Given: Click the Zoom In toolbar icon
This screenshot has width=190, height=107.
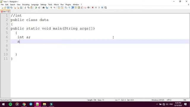Looking at the screenshot, I should (51, 7).
